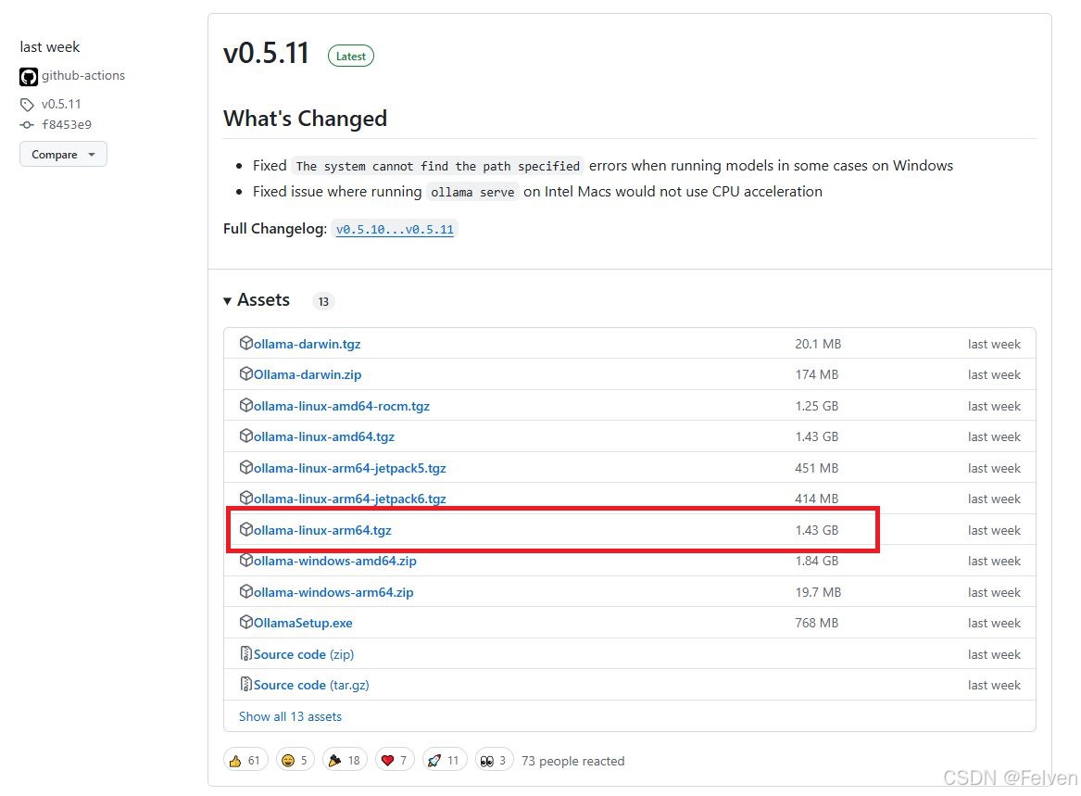Click the 451 MB size value
This screenshot has height=796, width=1081.
[816, 468]
